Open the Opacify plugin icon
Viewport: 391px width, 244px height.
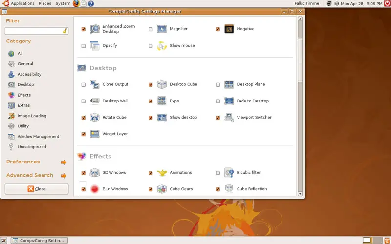pos(94,46)
